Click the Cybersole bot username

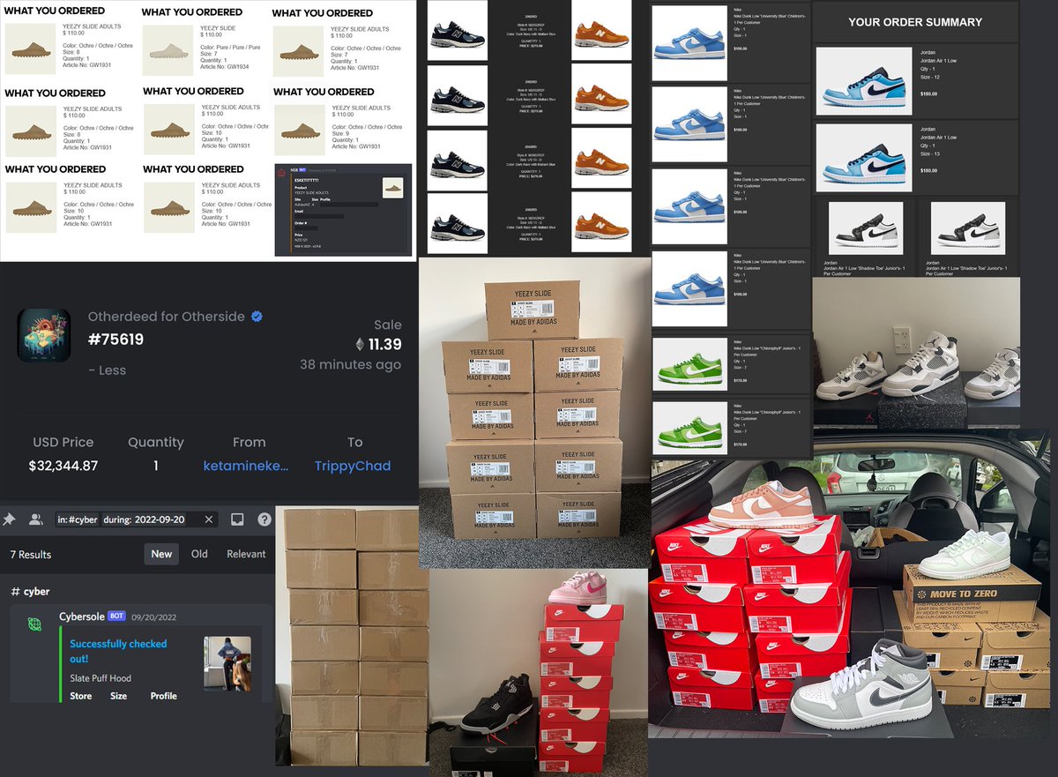(x=80, y=616)
